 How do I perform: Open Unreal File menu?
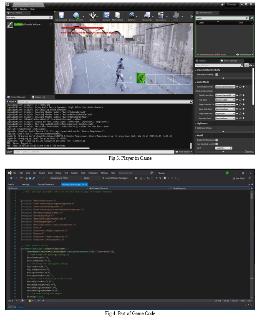pyautogui.click(x=9, y=9)
